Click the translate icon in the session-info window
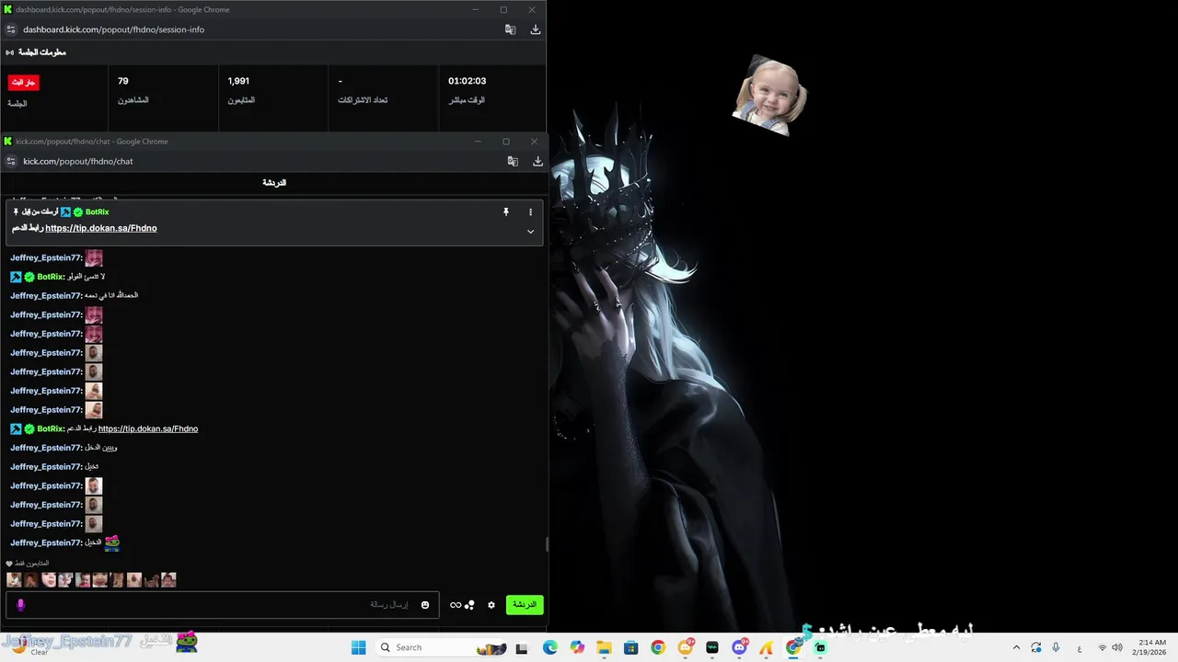Image resolution: width=1178 pixels, height=662 pixels. tap(511, 29)
